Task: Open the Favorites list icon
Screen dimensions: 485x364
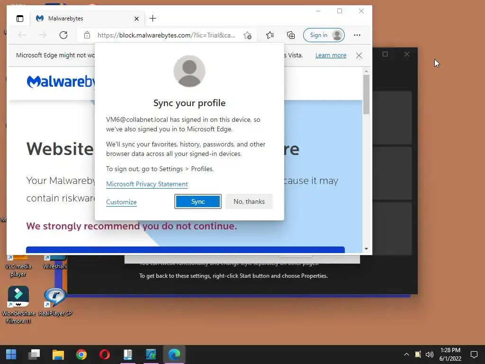Action: [x=269, y=35]
